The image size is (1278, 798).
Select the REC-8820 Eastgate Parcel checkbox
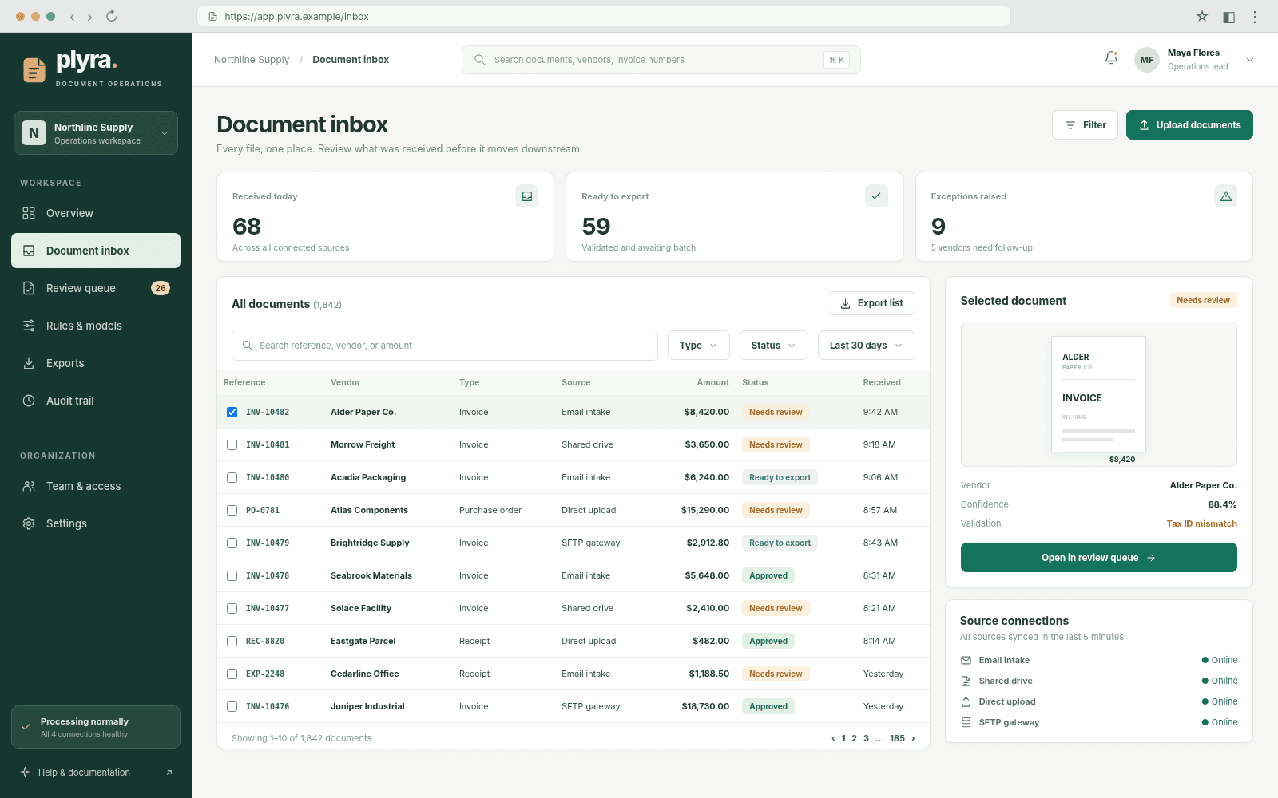click(x=232, y=641)
